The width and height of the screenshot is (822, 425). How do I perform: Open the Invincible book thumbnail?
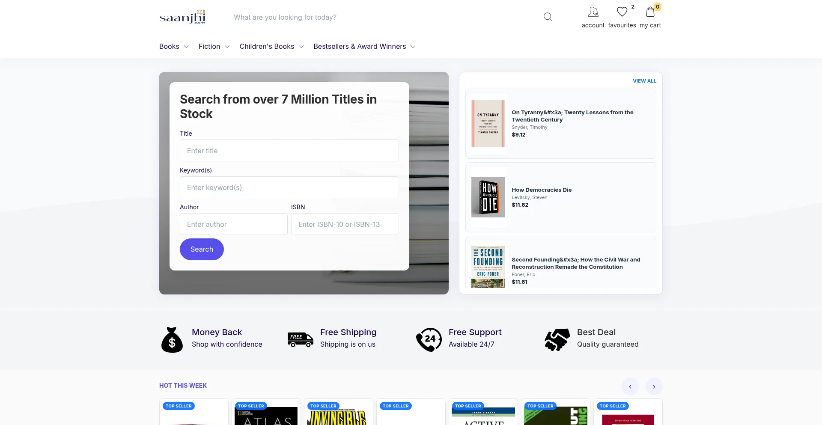[x=338, y=416]
